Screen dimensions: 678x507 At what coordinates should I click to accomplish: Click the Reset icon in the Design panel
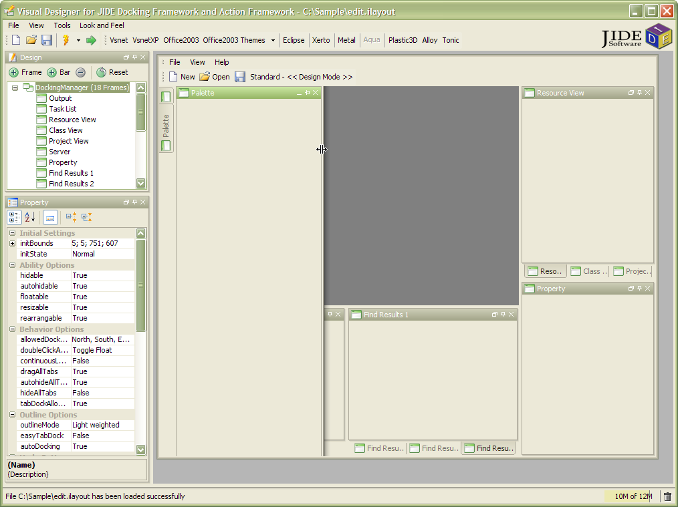coord(101,72)
